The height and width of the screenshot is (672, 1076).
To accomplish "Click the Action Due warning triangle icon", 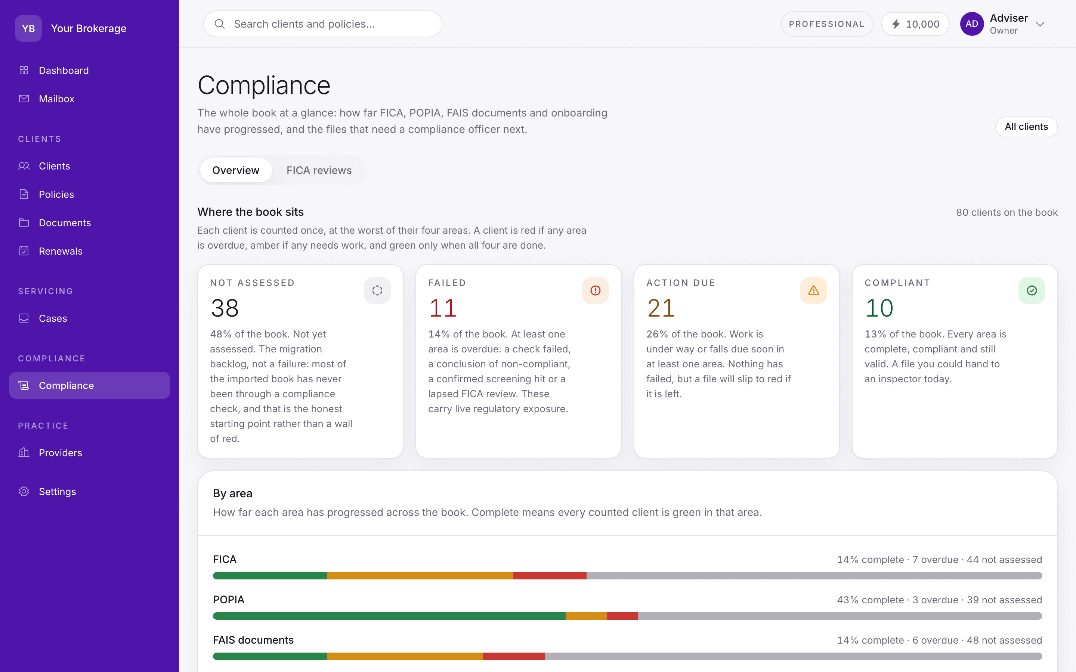I will (814, 291).
